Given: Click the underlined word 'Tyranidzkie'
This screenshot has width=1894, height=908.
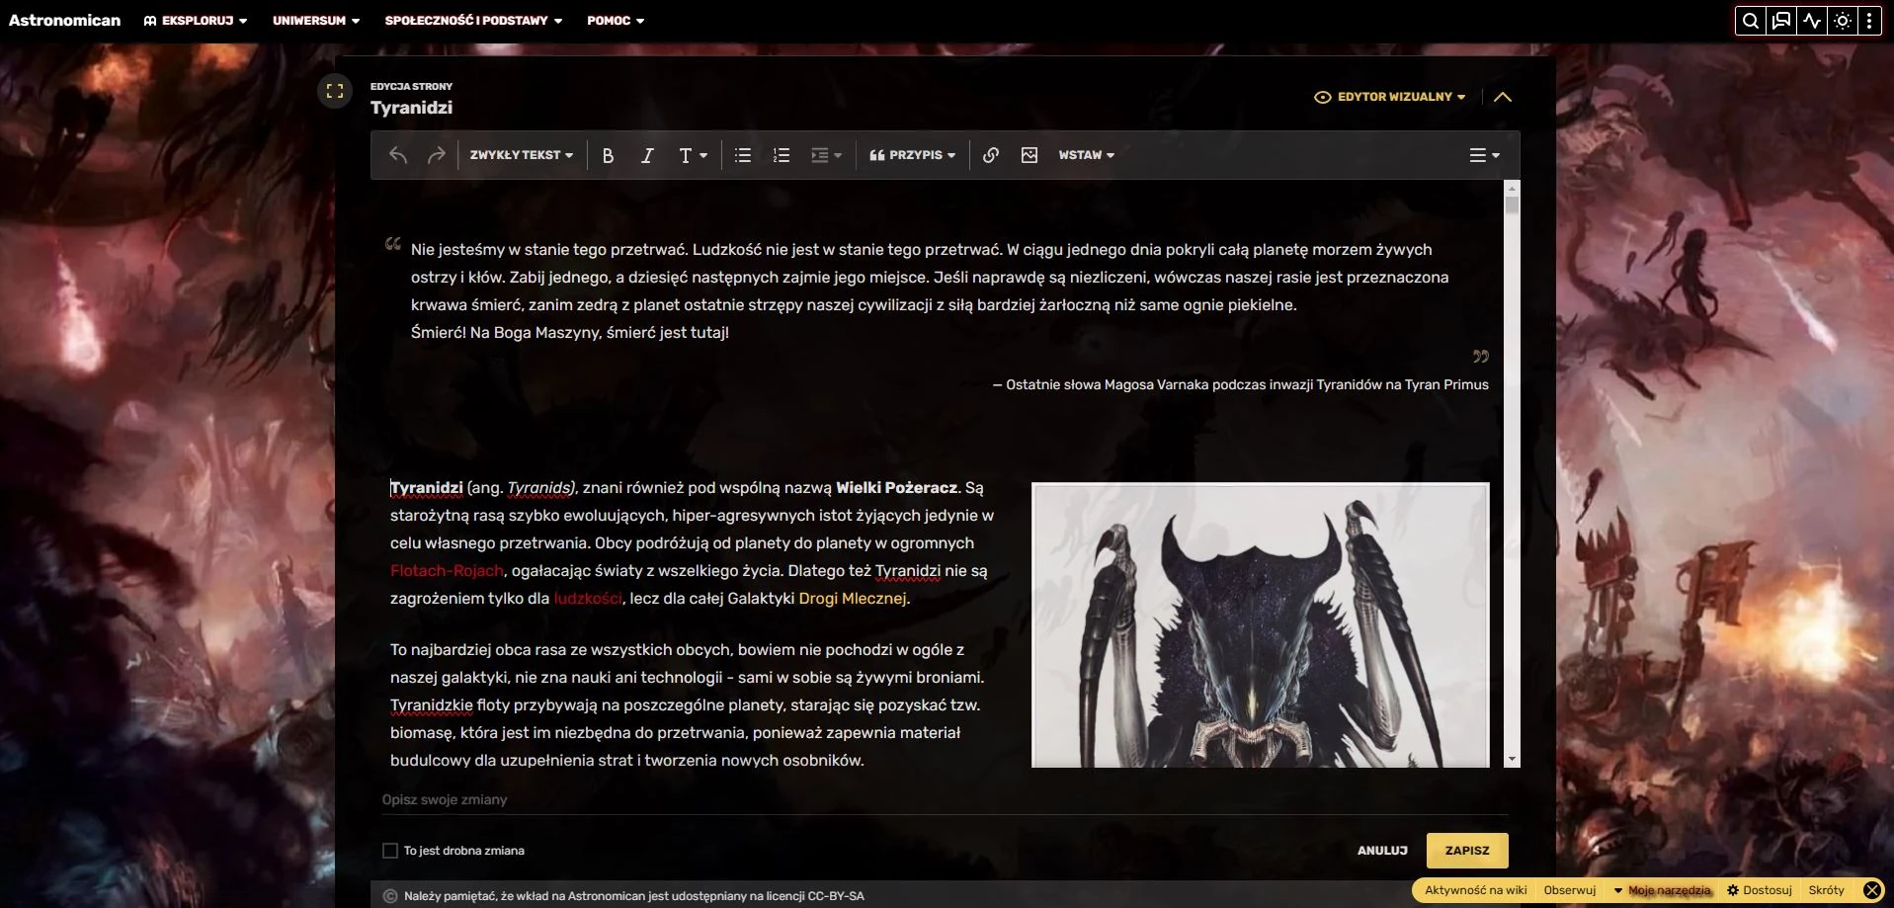Looking at the screenshot, I should pos(432,704).
